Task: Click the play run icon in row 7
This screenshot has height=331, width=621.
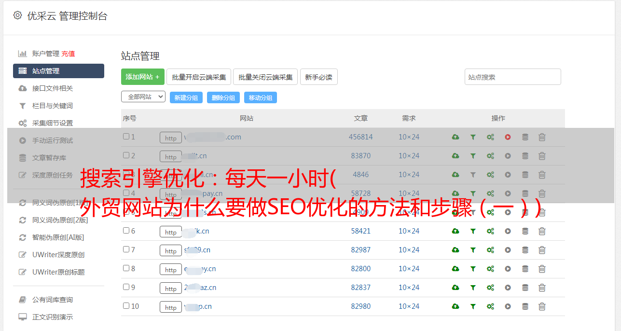Action: pos(508,250)
